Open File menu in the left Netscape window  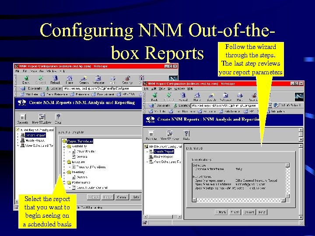point(17,71)
